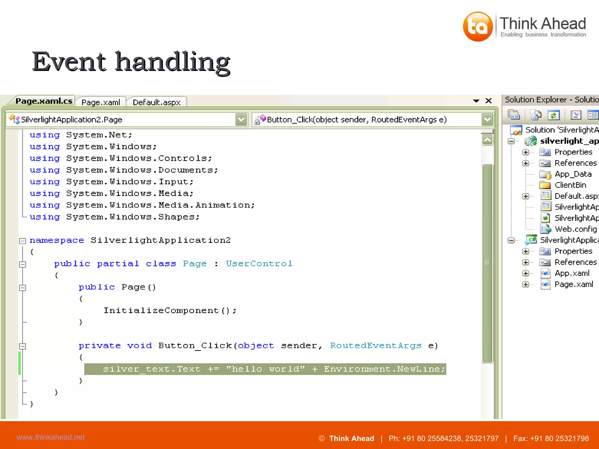The image size is (599, 449).
Task: Click Default.aspx file icon in tree
Action: click(546, 196)
